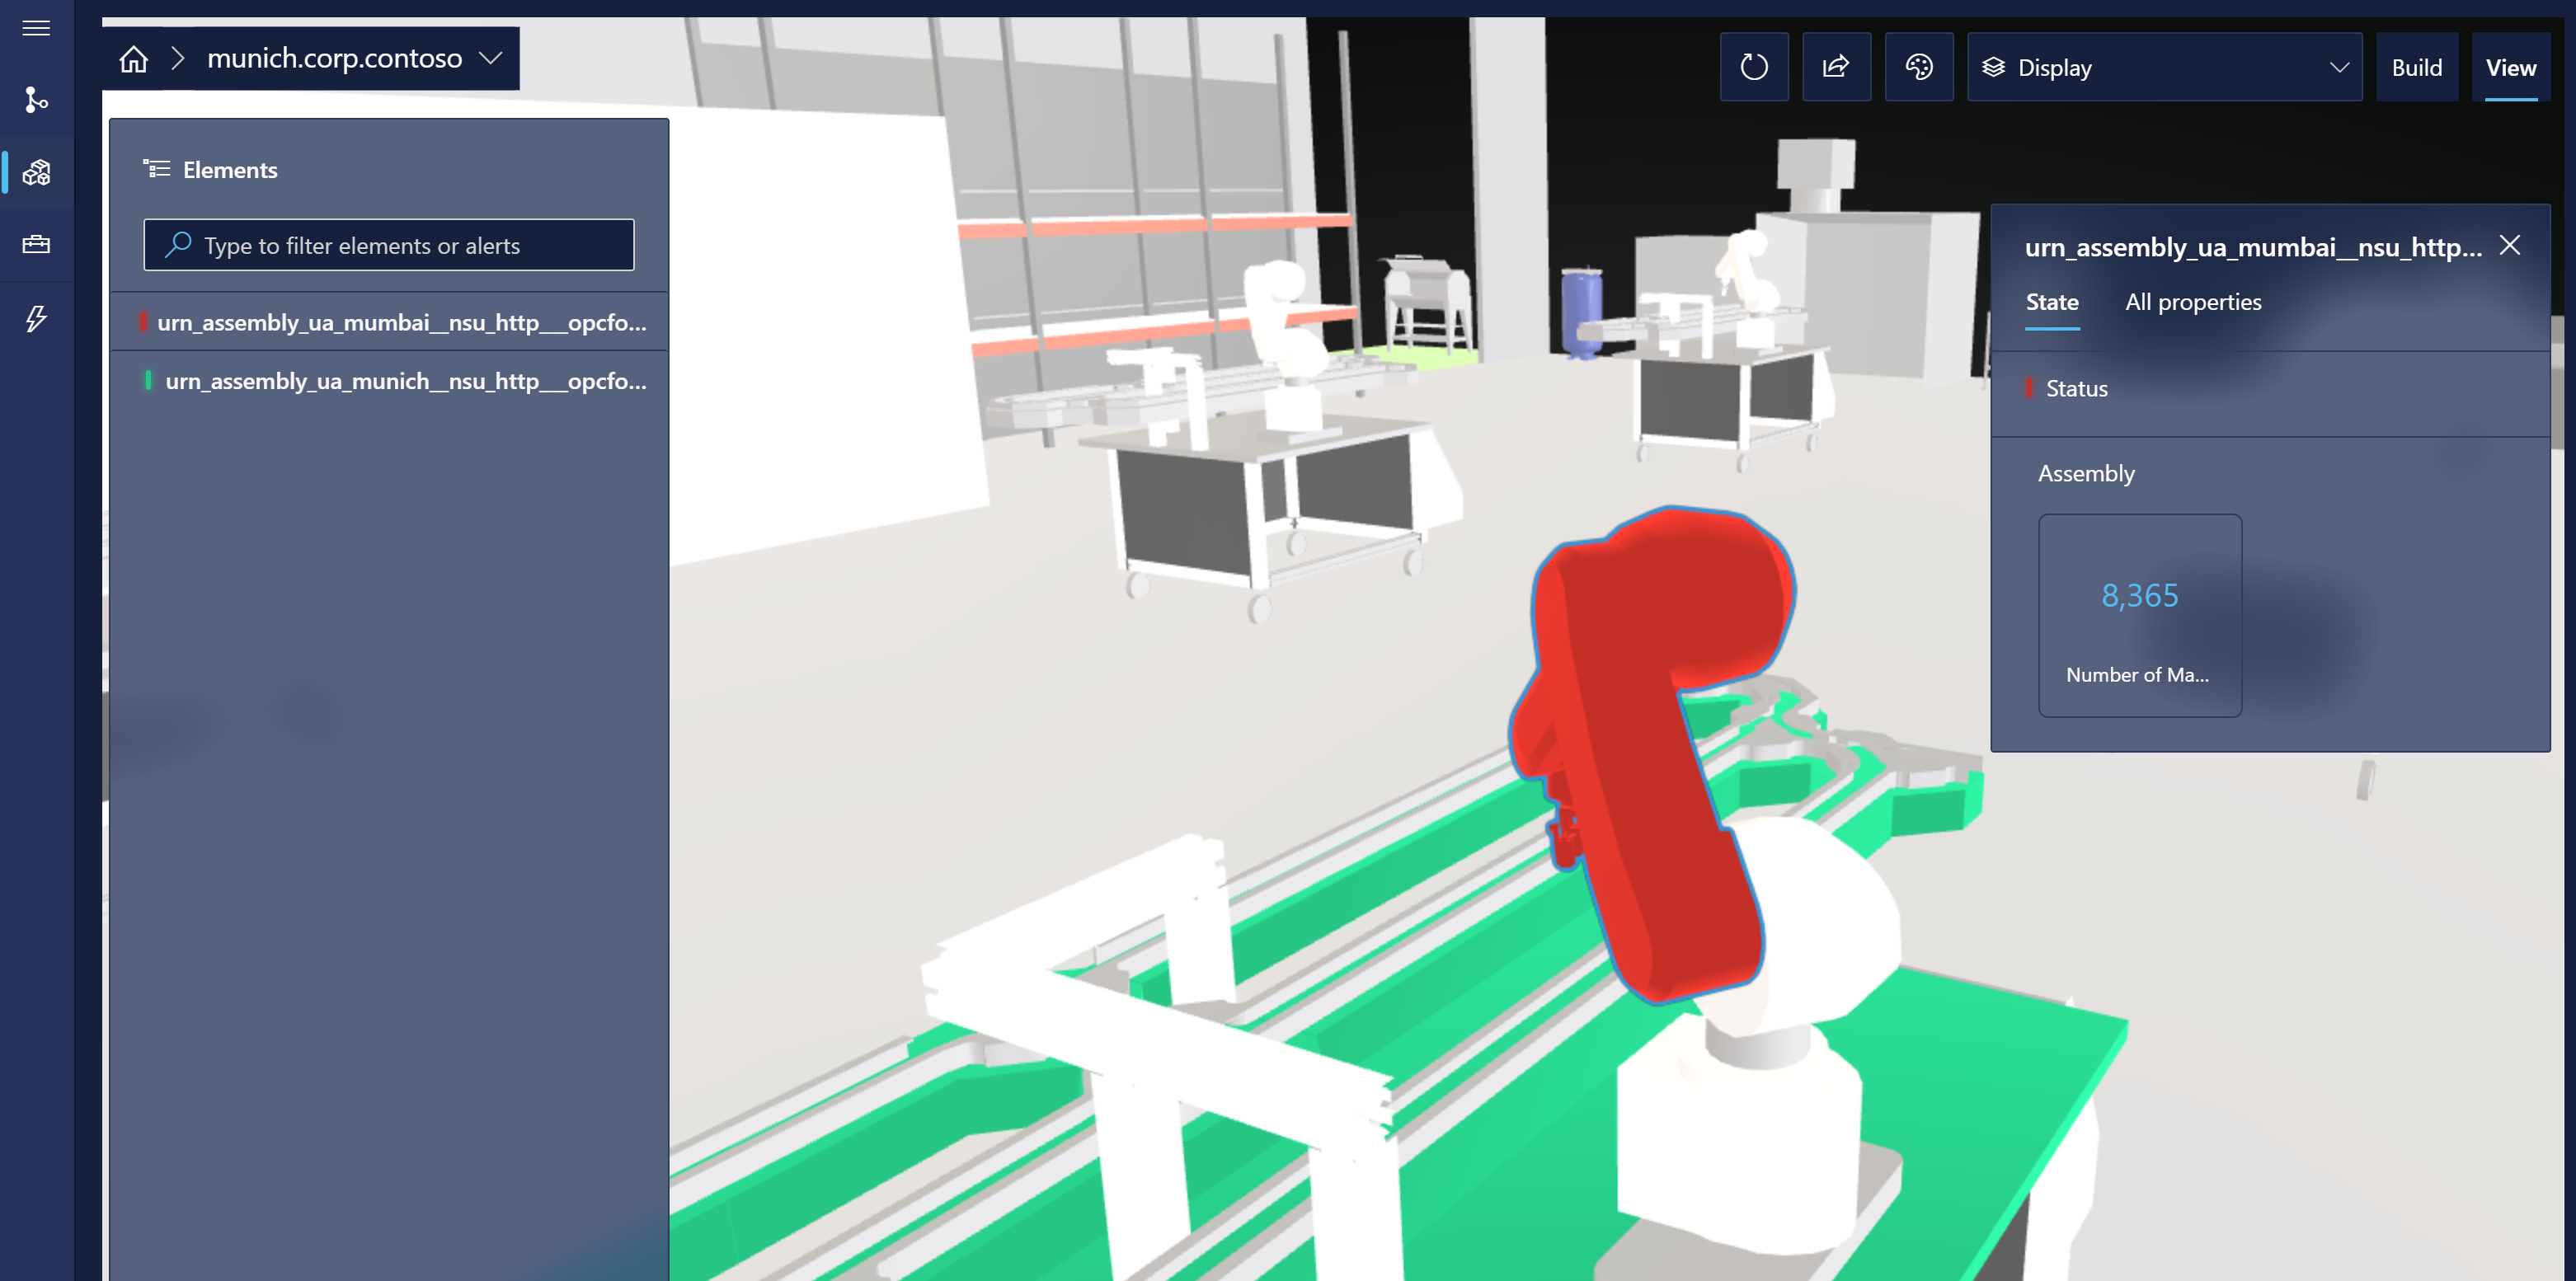
Task: Select the All properties tab
Action: click(2193, 301)
